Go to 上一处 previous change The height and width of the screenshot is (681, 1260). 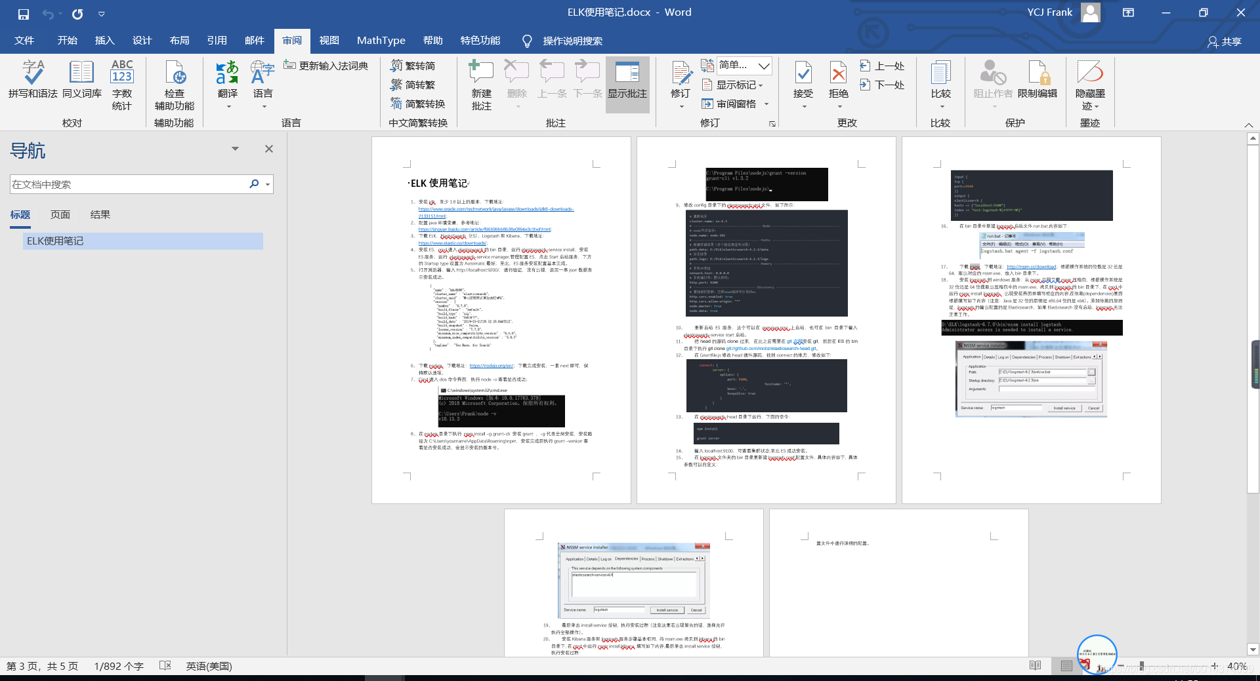(x=883, y=66)
